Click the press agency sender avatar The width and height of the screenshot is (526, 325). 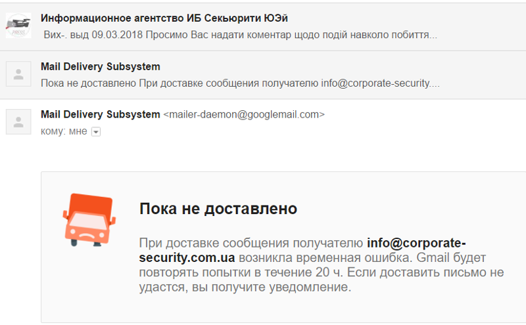18,26
